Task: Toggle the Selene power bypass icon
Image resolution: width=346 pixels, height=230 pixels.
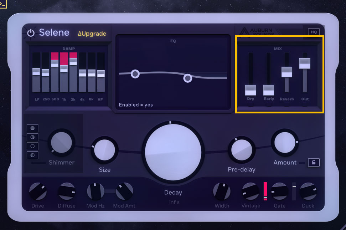Action: [x=31, y=33]
